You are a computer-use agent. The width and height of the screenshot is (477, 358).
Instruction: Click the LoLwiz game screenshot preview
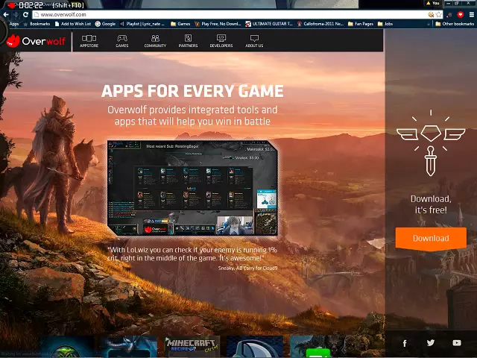click(192, 188)
